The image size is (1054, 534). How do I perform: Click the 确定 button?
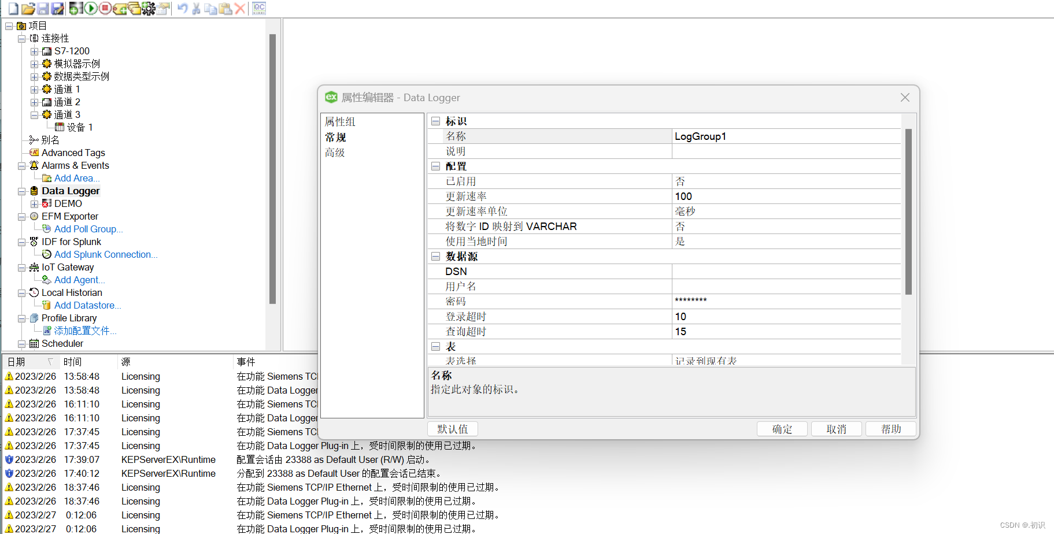coord(782,429)
